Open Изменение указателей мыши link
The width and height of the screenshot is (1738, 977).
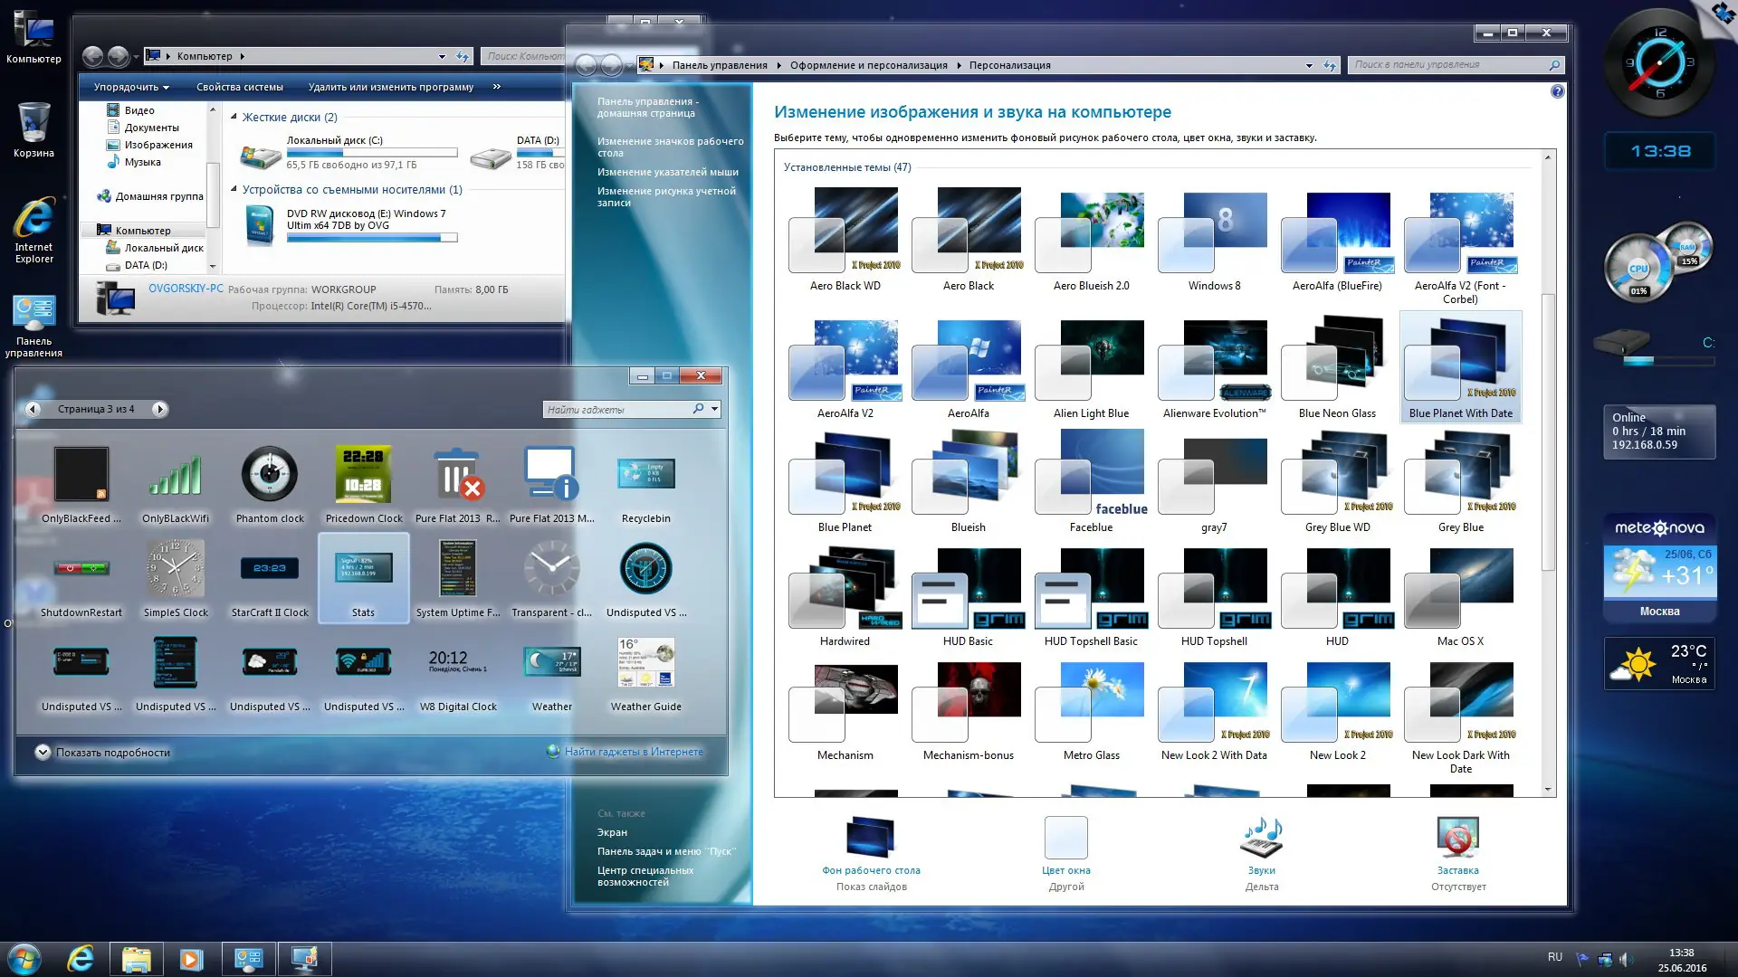click(x=667, y=172)
